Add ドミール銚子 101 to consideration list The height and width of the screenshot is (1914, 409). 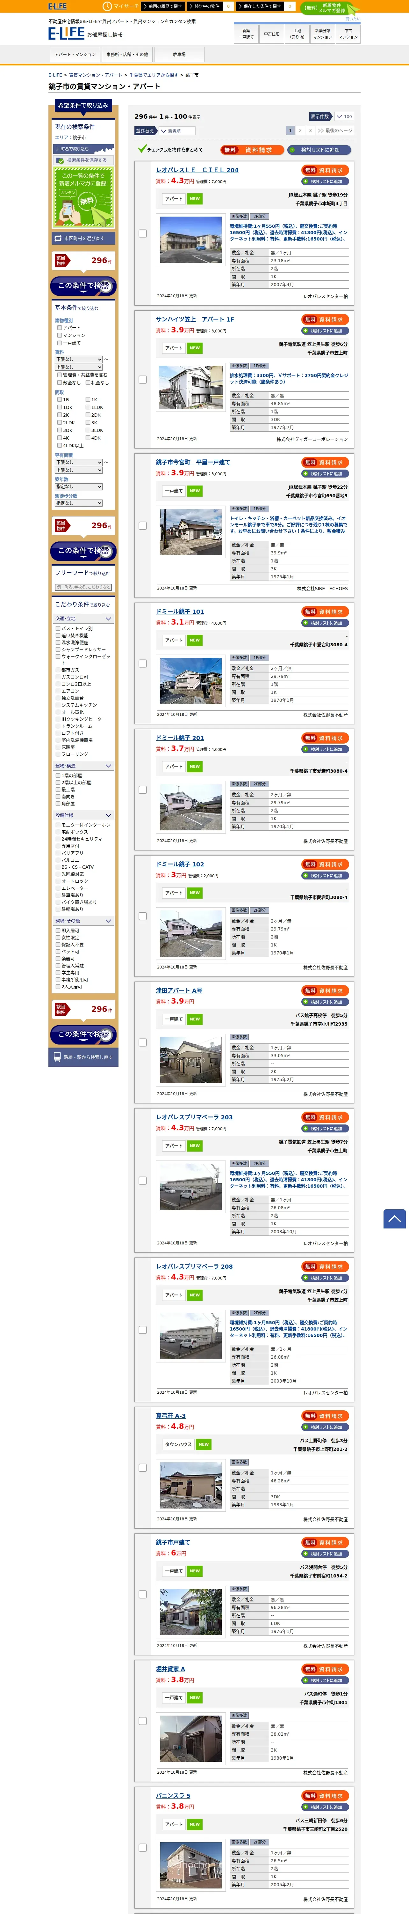point(325,623)
